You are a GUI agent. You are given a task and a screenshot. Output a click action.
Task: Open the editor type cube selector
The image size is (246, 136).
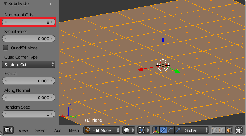8,130
